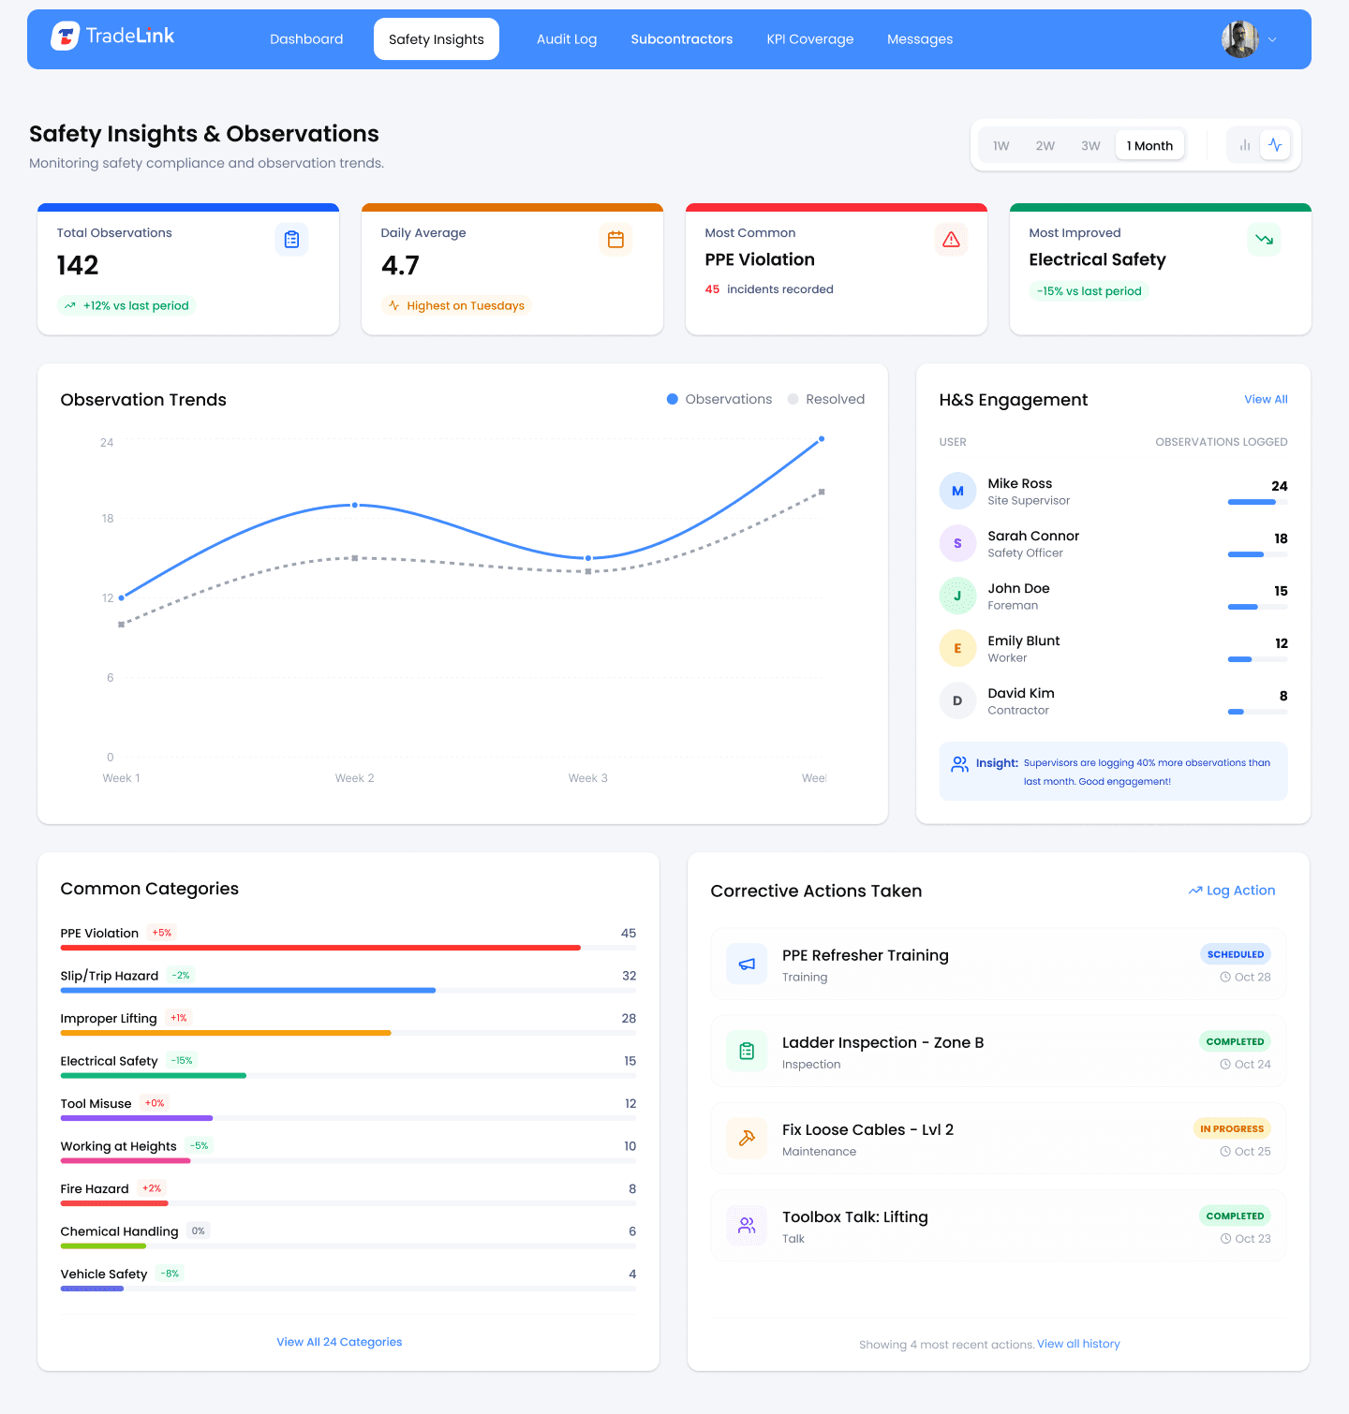Viewport: 1349px width, 1414px height.
Task: Click the people icon for Toolbox Talk: Lifting
Action: coord(747,1226)
